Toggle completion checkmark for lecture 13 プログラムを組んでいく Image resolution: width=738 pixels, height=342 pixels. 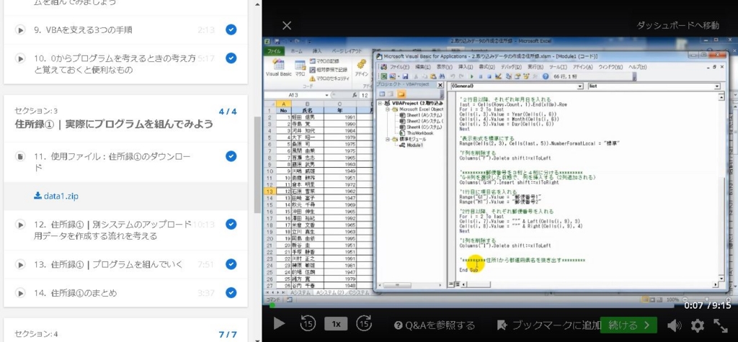(231, 264)
